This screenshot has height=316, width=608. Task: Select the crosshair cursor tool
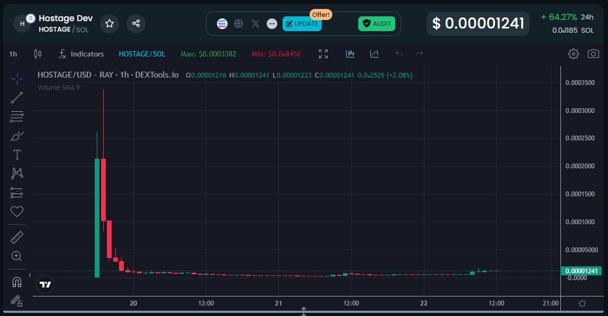click(x=17, y=79)
